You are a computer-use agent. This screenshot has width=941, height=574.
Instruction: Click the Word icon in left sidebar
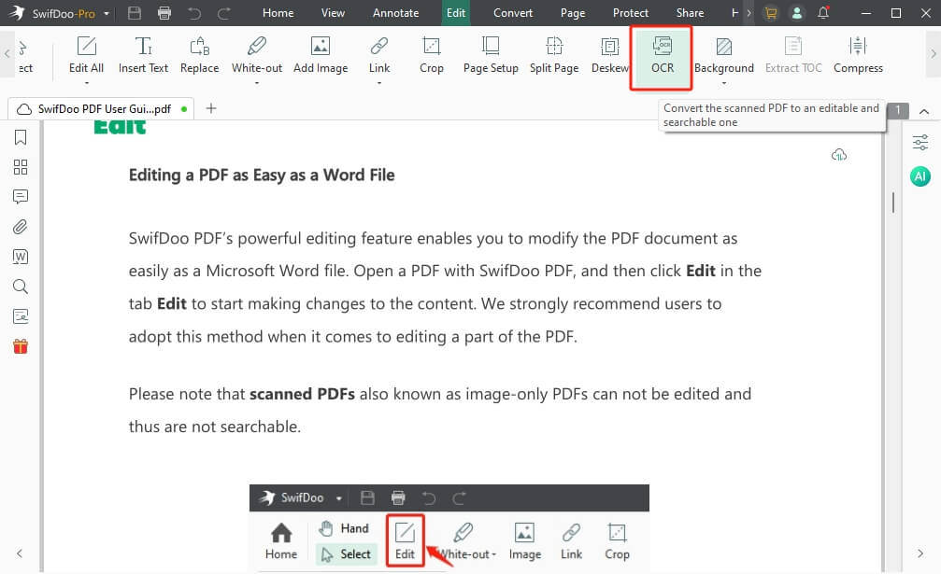pos(21,257)
